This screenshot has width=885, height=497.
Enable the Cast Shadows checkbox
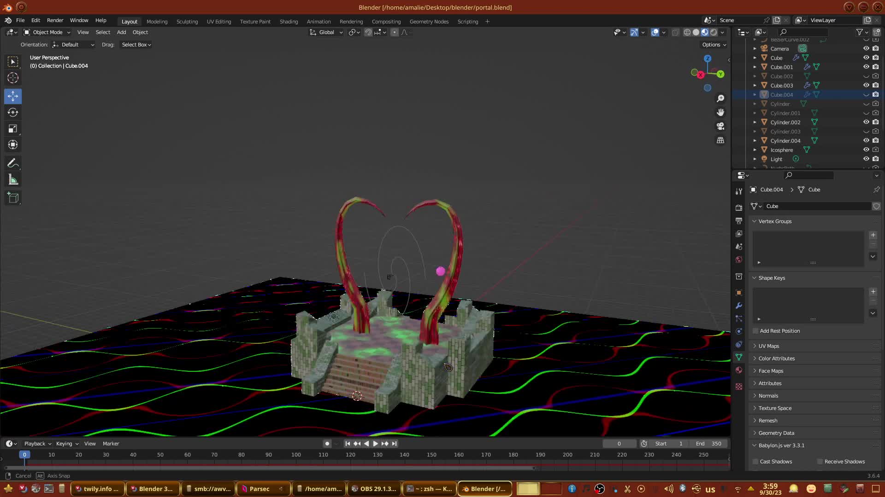click(755, 462)
